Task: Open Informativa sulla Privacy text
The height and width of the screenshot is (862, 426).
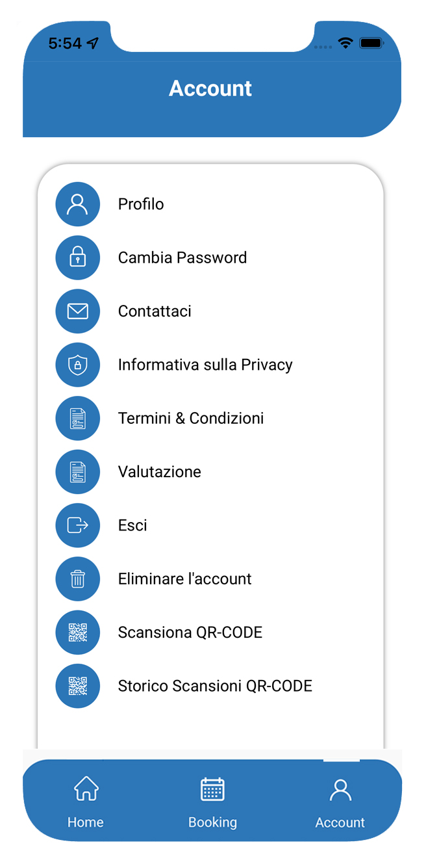Action: [x=205, y=365]
